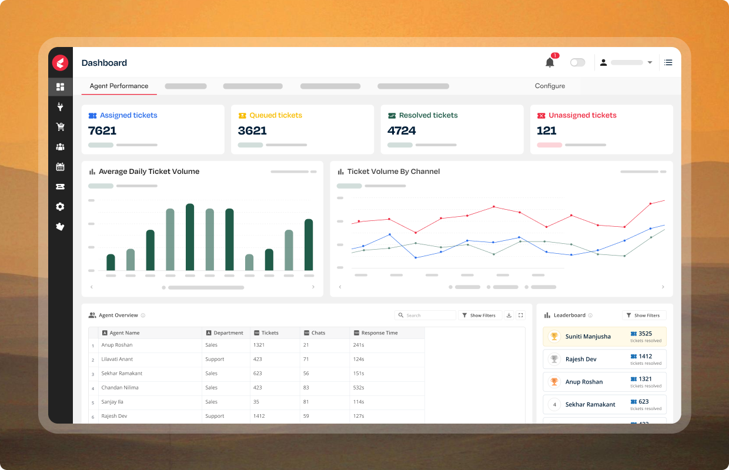Show filters for Agent Overview

pos(480,315)
